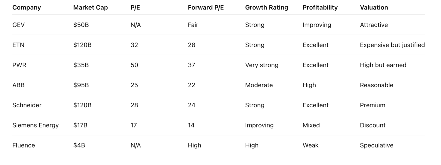Click the Forward P/E column header

point(206,8)
